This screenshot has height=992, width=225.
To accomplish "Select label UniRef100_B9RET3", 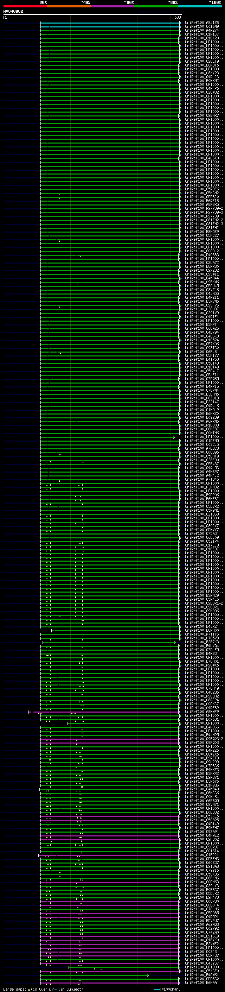I will pyautogui.click(x=202, y=758).
